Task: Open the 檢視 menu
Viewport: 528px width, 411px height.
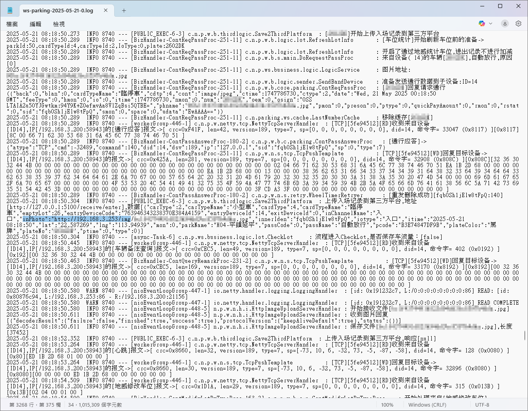Action: [59, 24]
